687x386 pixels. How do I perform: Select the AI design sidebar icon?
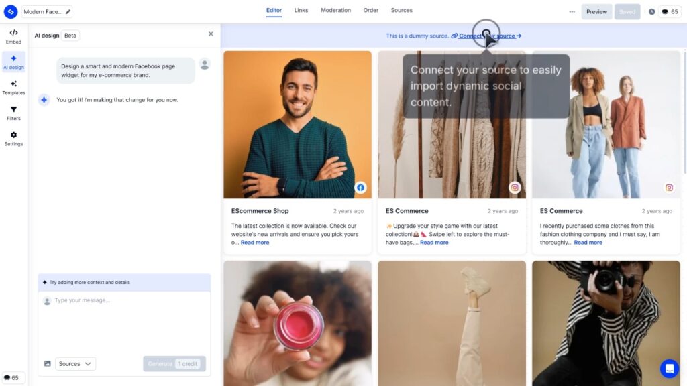(13, 61)
